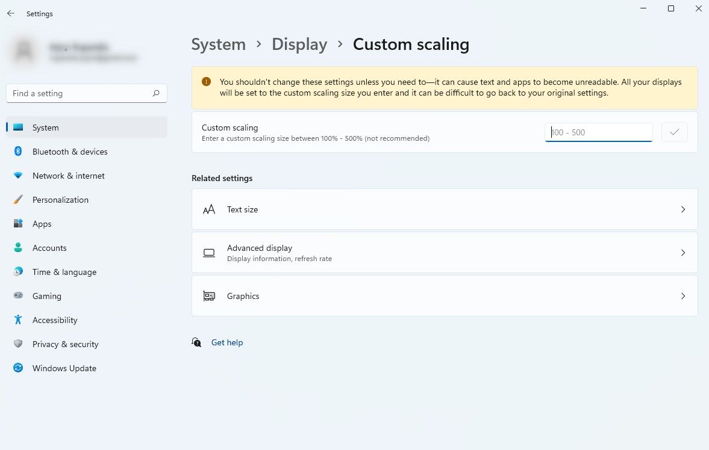This screenshot has width=709, height=450.
Task: Click the Windows Update sync icon
Action: [18, 368]
